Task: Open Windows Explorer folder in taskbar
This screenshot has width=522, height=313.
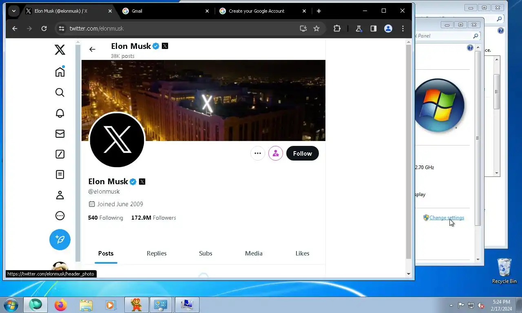Action: click(x=86, y=305)
